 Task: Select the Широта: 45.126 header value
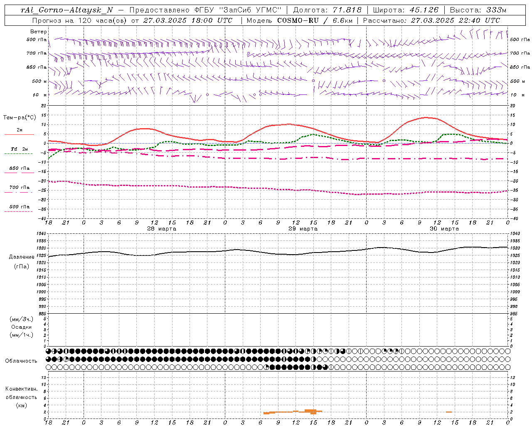pyautogui.click(x=406, y=10)
